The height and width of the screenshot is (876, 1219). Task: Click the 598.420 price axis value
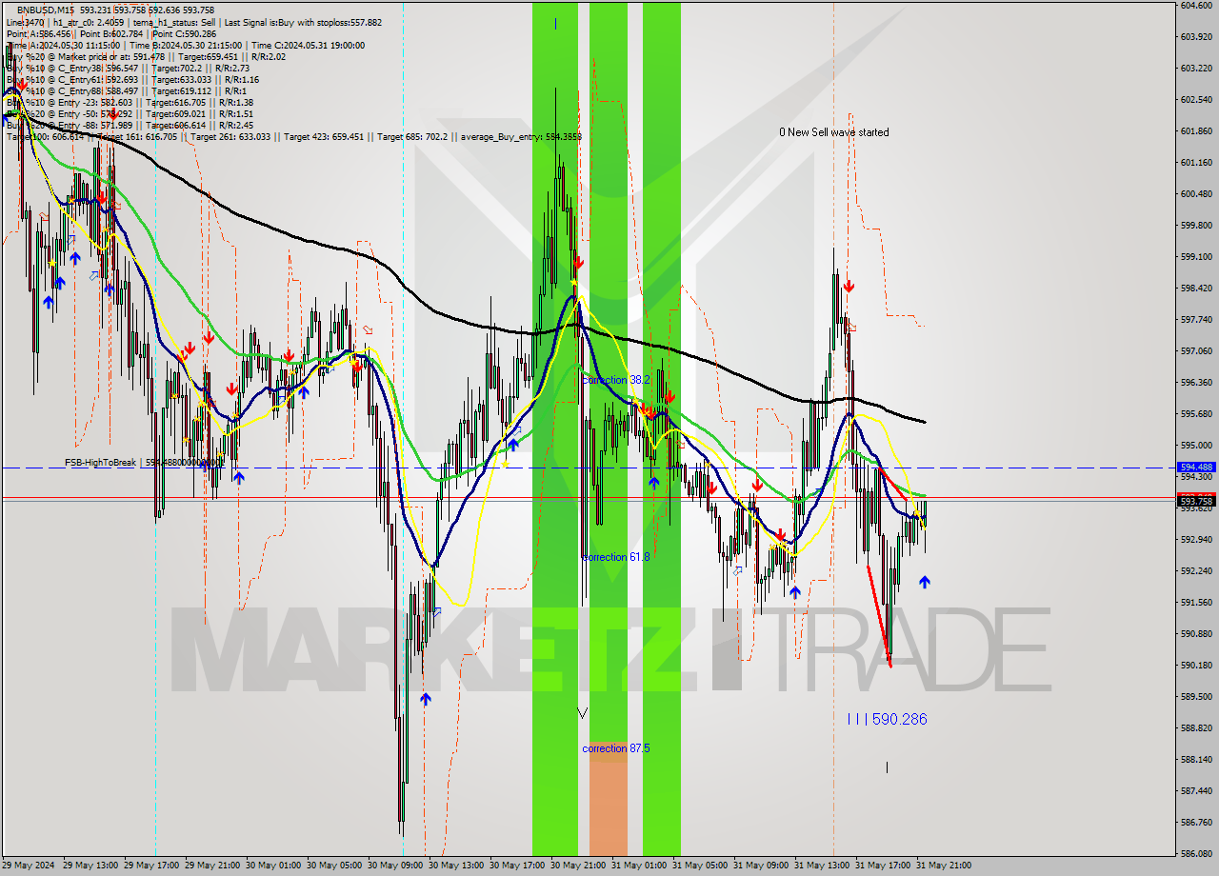[1195, 289]
